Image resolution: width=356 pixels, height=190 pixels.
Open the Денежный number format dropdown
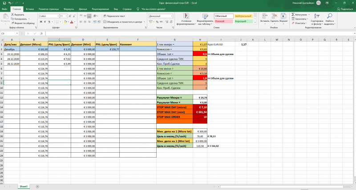pyautogui.click(x=172, y=16)
